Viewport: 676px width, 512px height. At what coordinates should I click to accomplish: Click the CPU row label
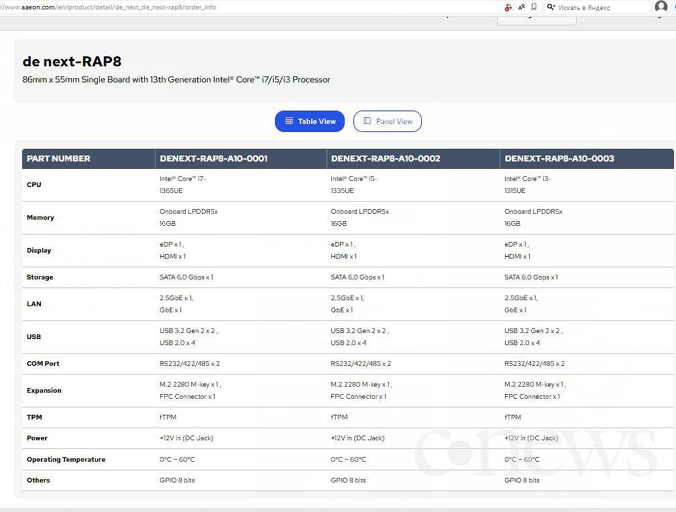click(x=34, y=184)
